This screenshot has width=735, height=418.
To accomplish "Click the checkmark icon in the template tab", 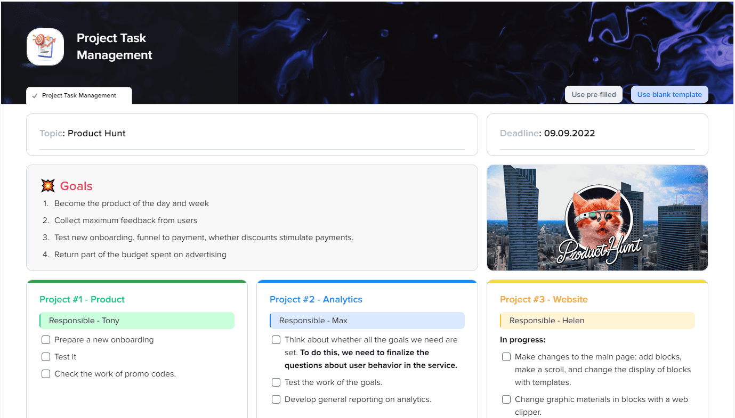I will coord(35,96).
